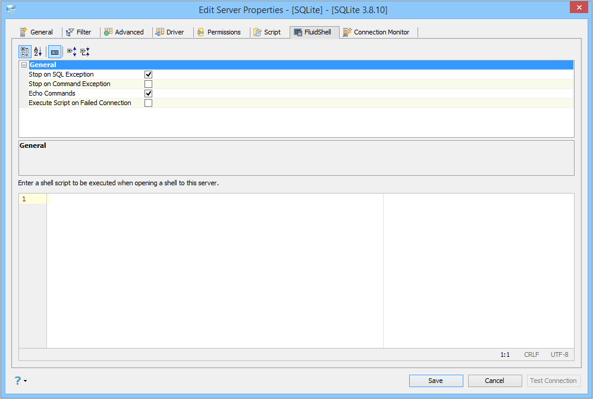Collapse the General property category
Viewport: 593px width, 399px height.
[24, 65]
